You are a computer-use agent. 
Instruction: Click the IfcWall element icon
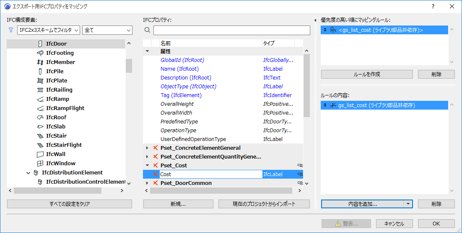40,154
